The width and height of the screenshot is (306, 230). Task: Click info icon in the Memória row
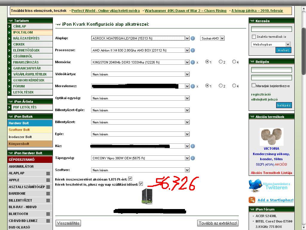click(x=193, y=62)
